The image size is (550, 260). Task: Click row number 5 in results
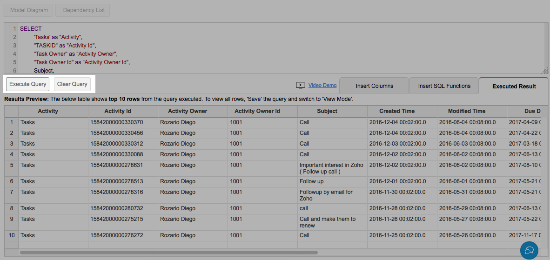pos(12,165)
